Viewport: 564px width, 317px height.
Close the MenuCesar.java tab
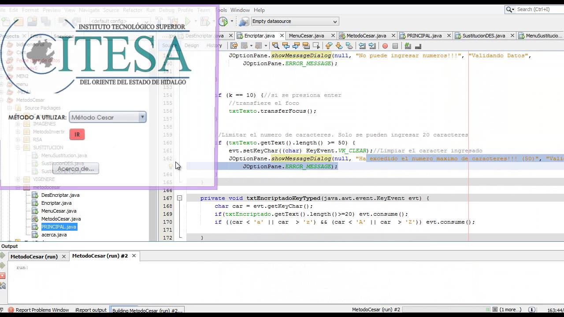(x=333, y=36)
